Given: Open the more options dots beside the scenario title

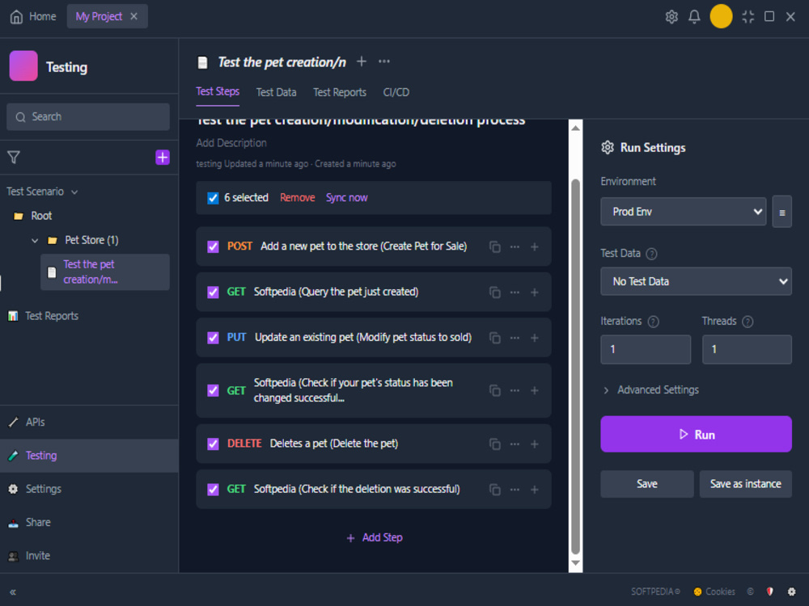Looking at the screenshot, I should tap(384, 62).
